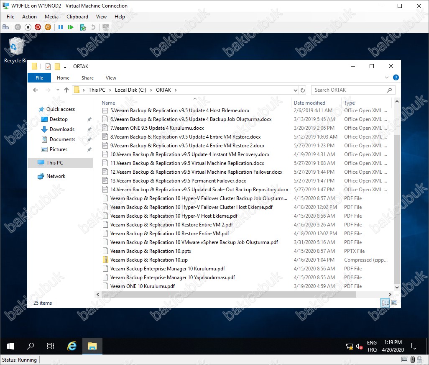Viewport: 429px width, 365px height.
Task: Open address bar history dropdown
Action: [296, 90]
